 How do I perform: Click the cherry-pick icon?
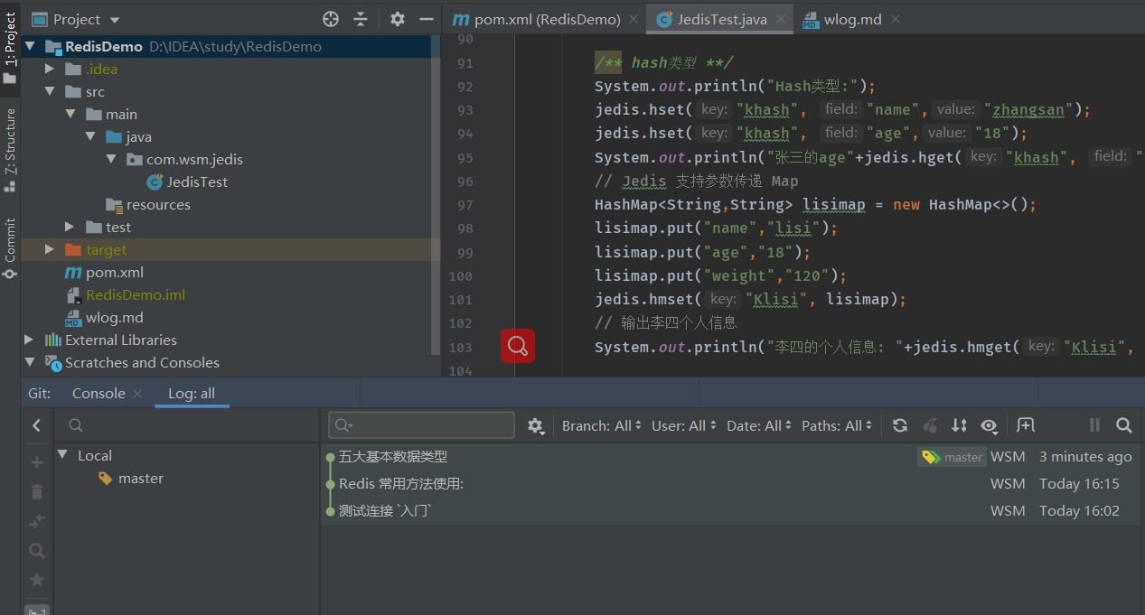click(929, 425)
